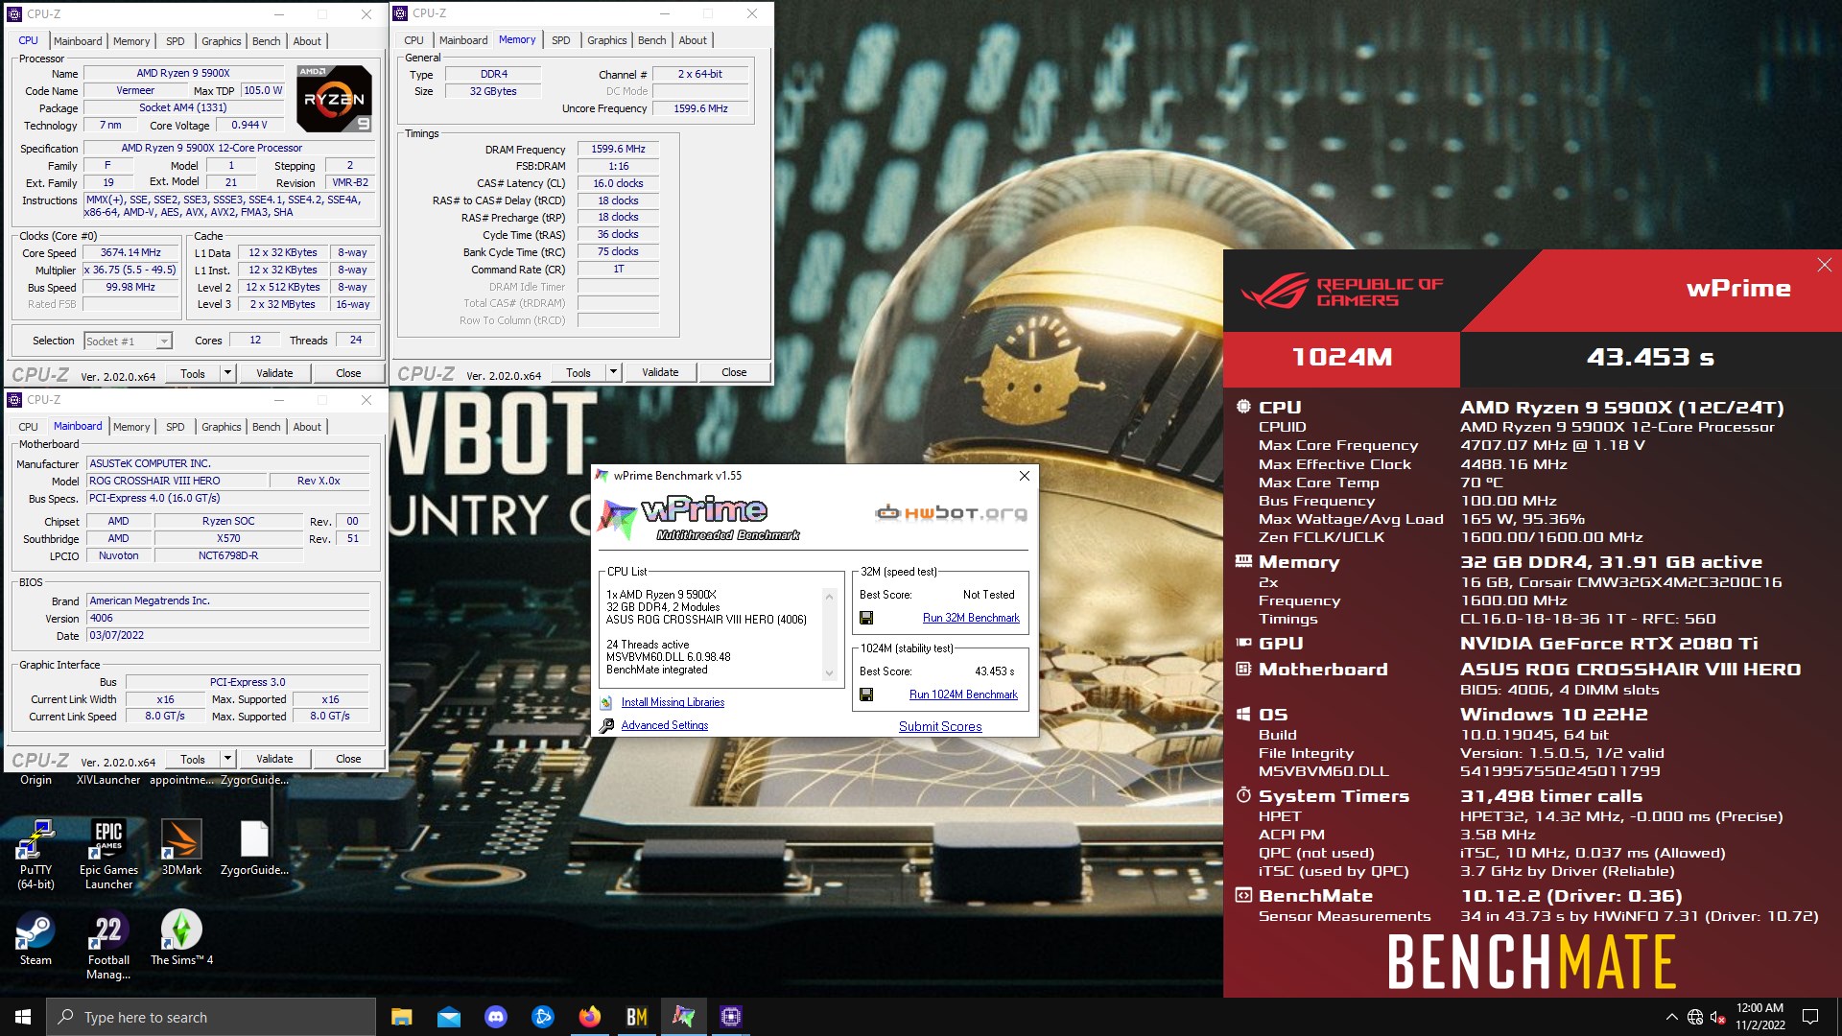Open Discord from the taskbar
The height and width of the screenshot is (1036, 1842).
click(496, 1017)
